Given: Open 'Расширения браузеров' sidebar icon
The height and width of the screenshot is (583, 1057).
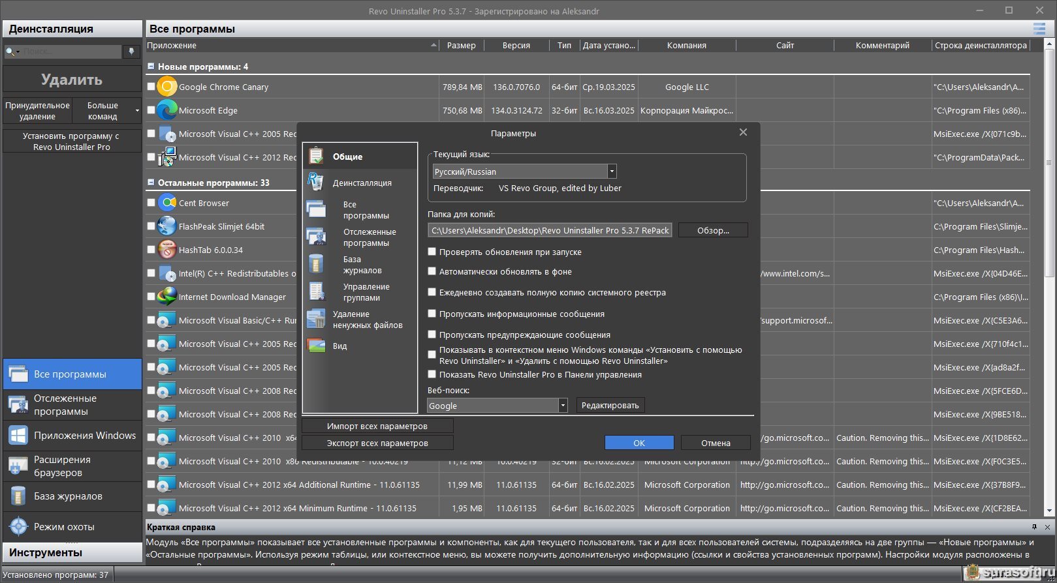Looking at the screenshot, I should click(18, 466).
